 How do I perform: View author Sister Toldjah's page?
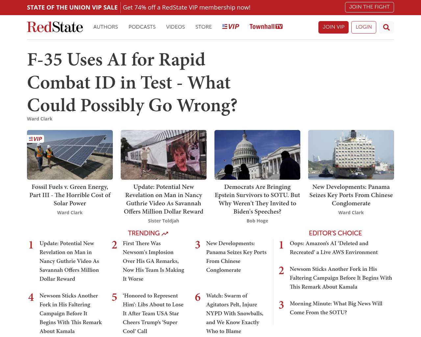(x=163, y=221)
